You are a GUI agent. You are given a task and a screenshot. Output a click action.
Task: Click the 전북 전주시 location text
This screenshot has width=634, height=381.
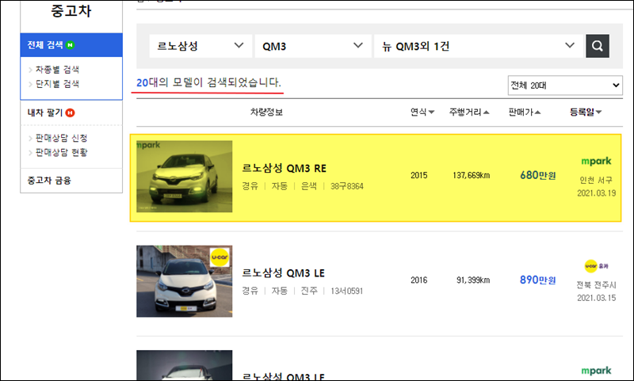click(x=596, y=285)
